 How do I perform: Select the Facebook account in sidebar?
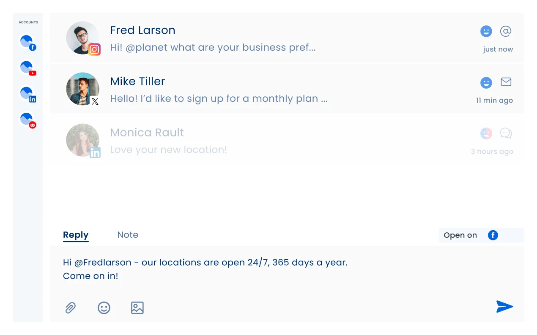click(27, 43)
